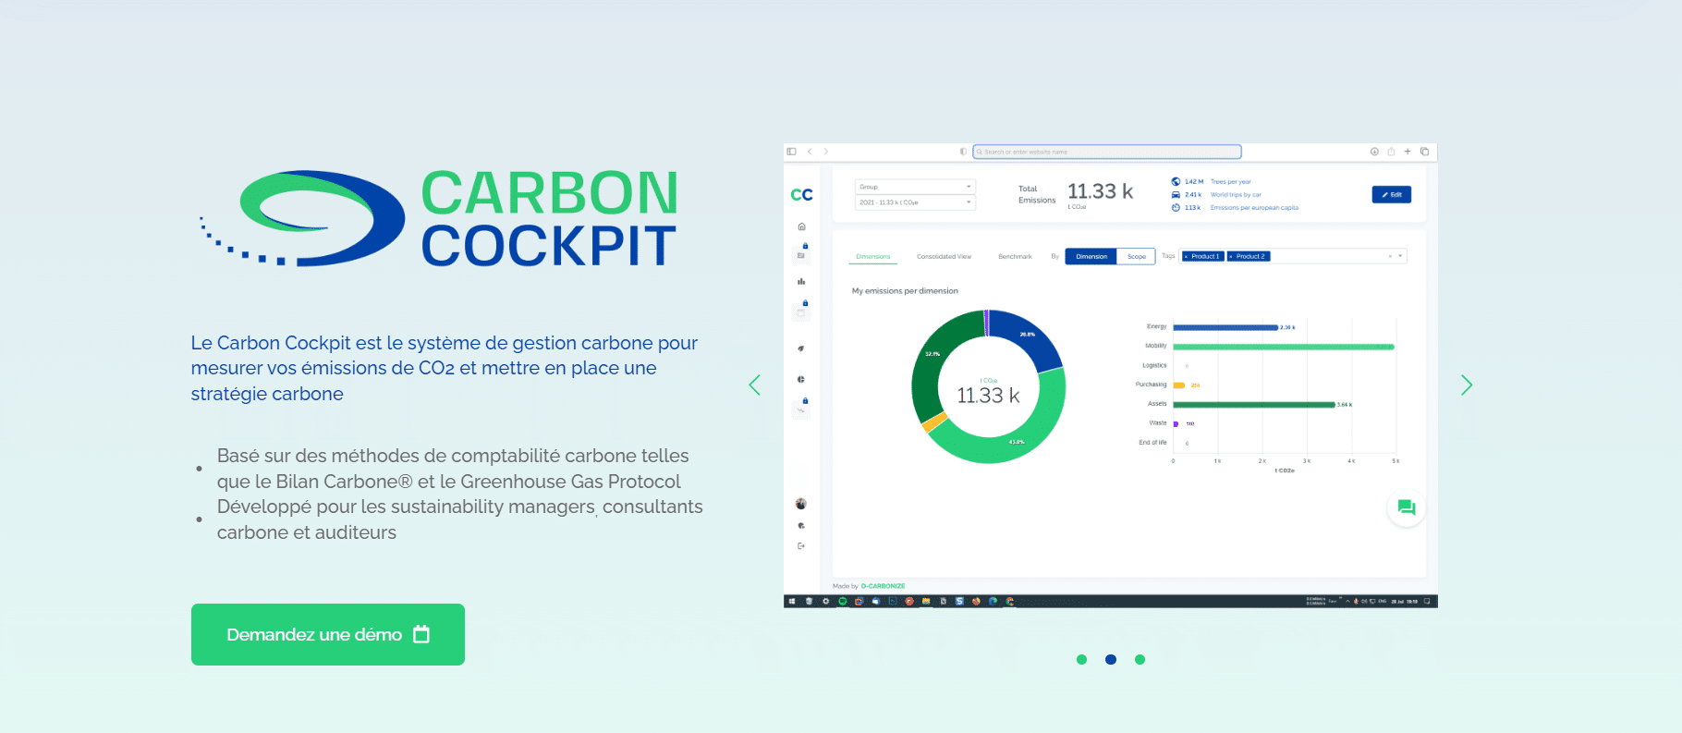Click the logout icon in the sidebar
The height and width of the screenshot is (733, 1682).
coord(801,546)
